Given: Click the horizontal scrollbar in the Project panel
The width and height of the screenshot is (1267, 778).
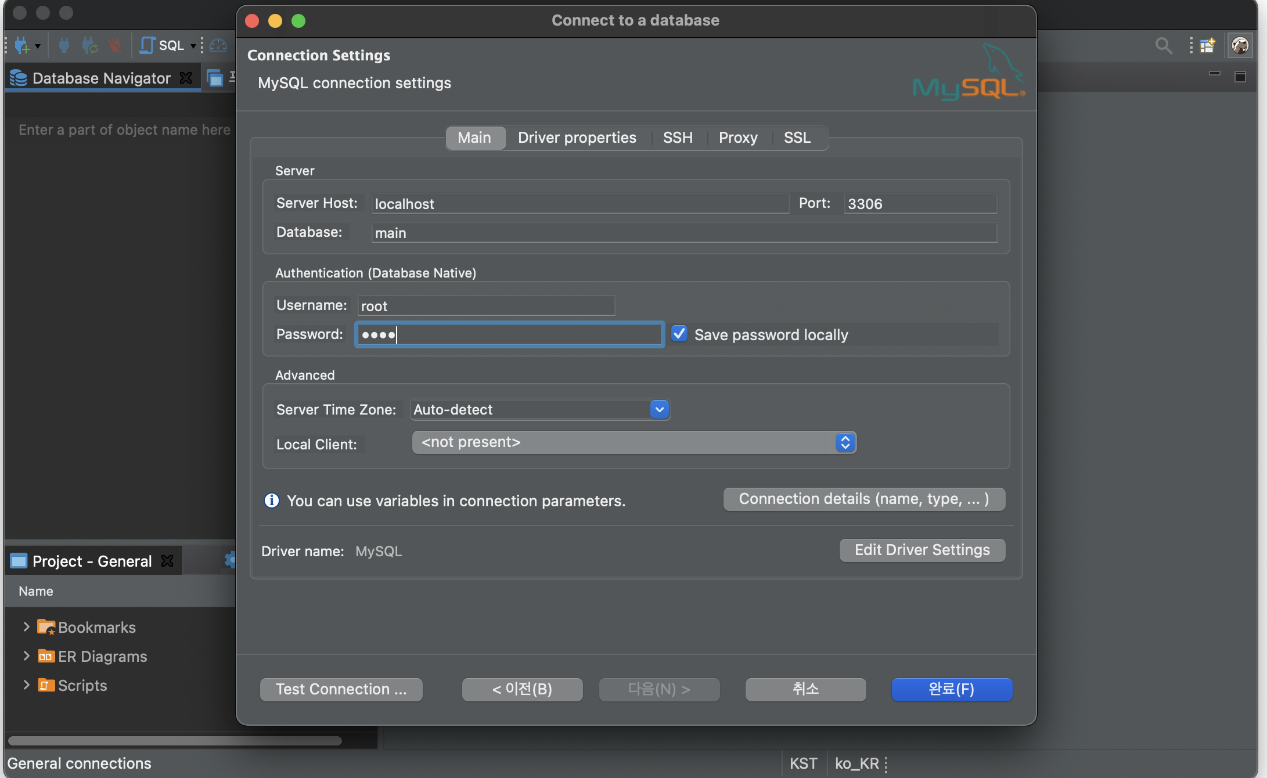Looking at the screenshot, I should 174,741.
